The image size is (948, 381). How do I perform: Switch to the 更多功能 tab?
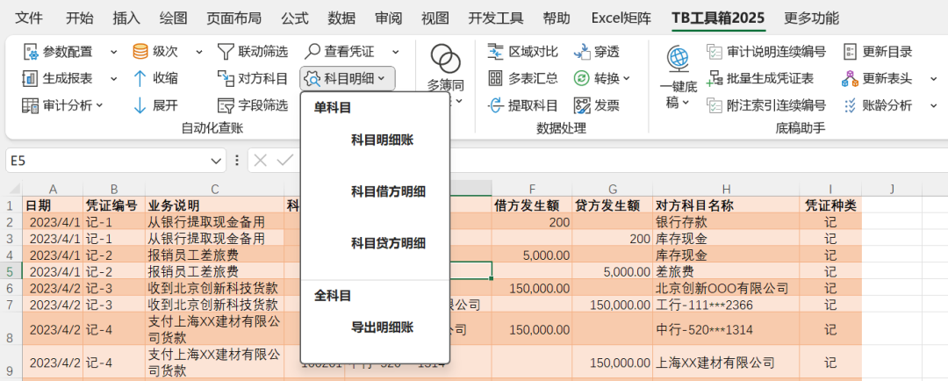coord(811,18)
